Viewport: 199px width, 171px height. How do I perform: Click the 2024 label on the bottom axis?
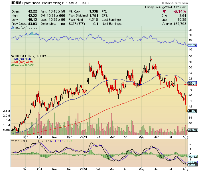pos(83,169)
